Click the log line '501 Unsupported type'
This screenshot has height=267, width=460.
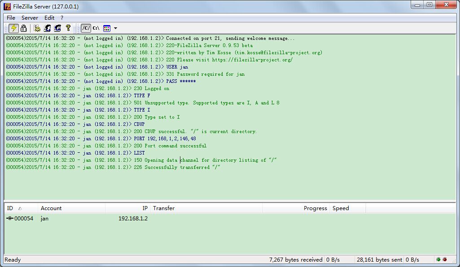tap(143, 103)
